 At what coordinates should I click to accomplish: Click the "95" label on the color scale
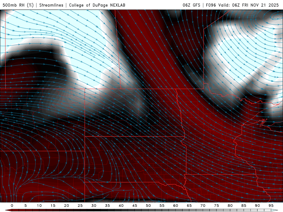coord(271,206)
